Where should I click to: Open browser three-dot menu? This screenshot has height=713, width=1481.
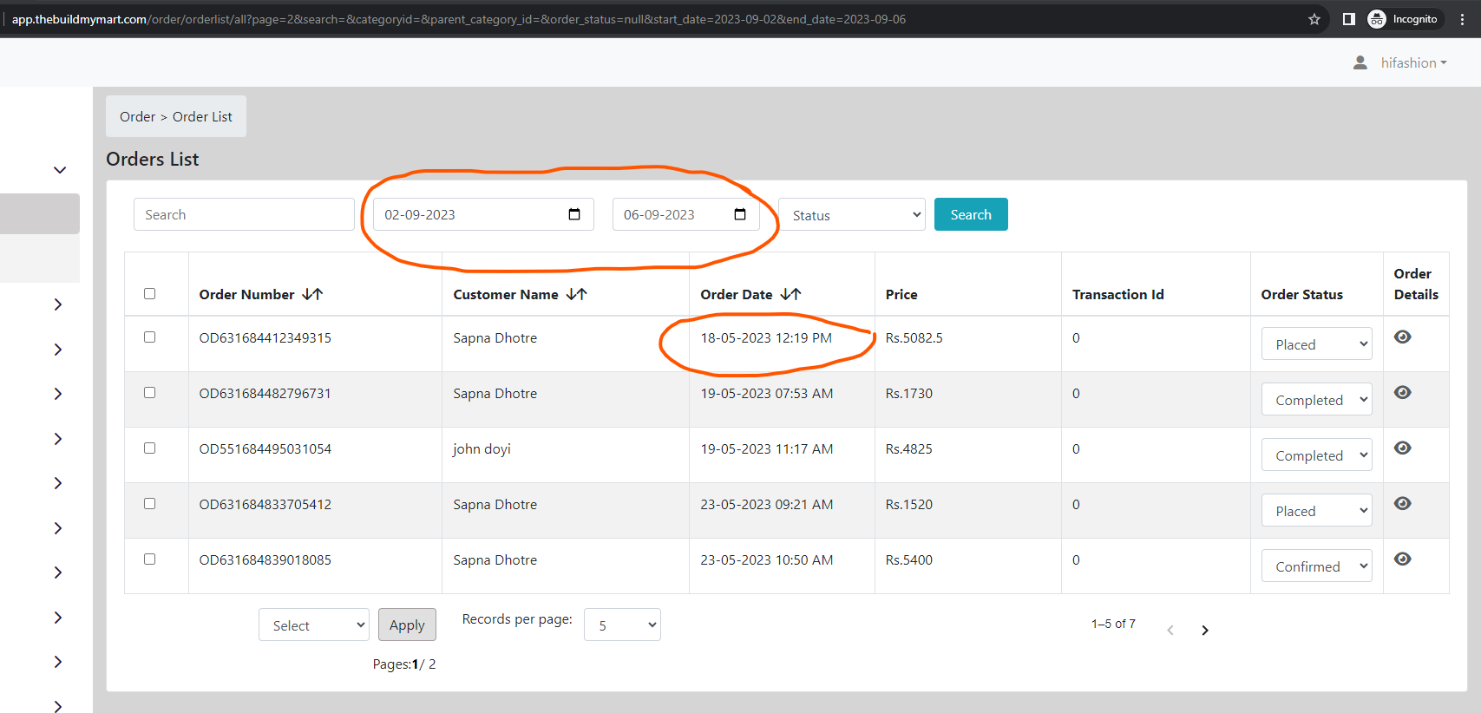pos(1462,19)
